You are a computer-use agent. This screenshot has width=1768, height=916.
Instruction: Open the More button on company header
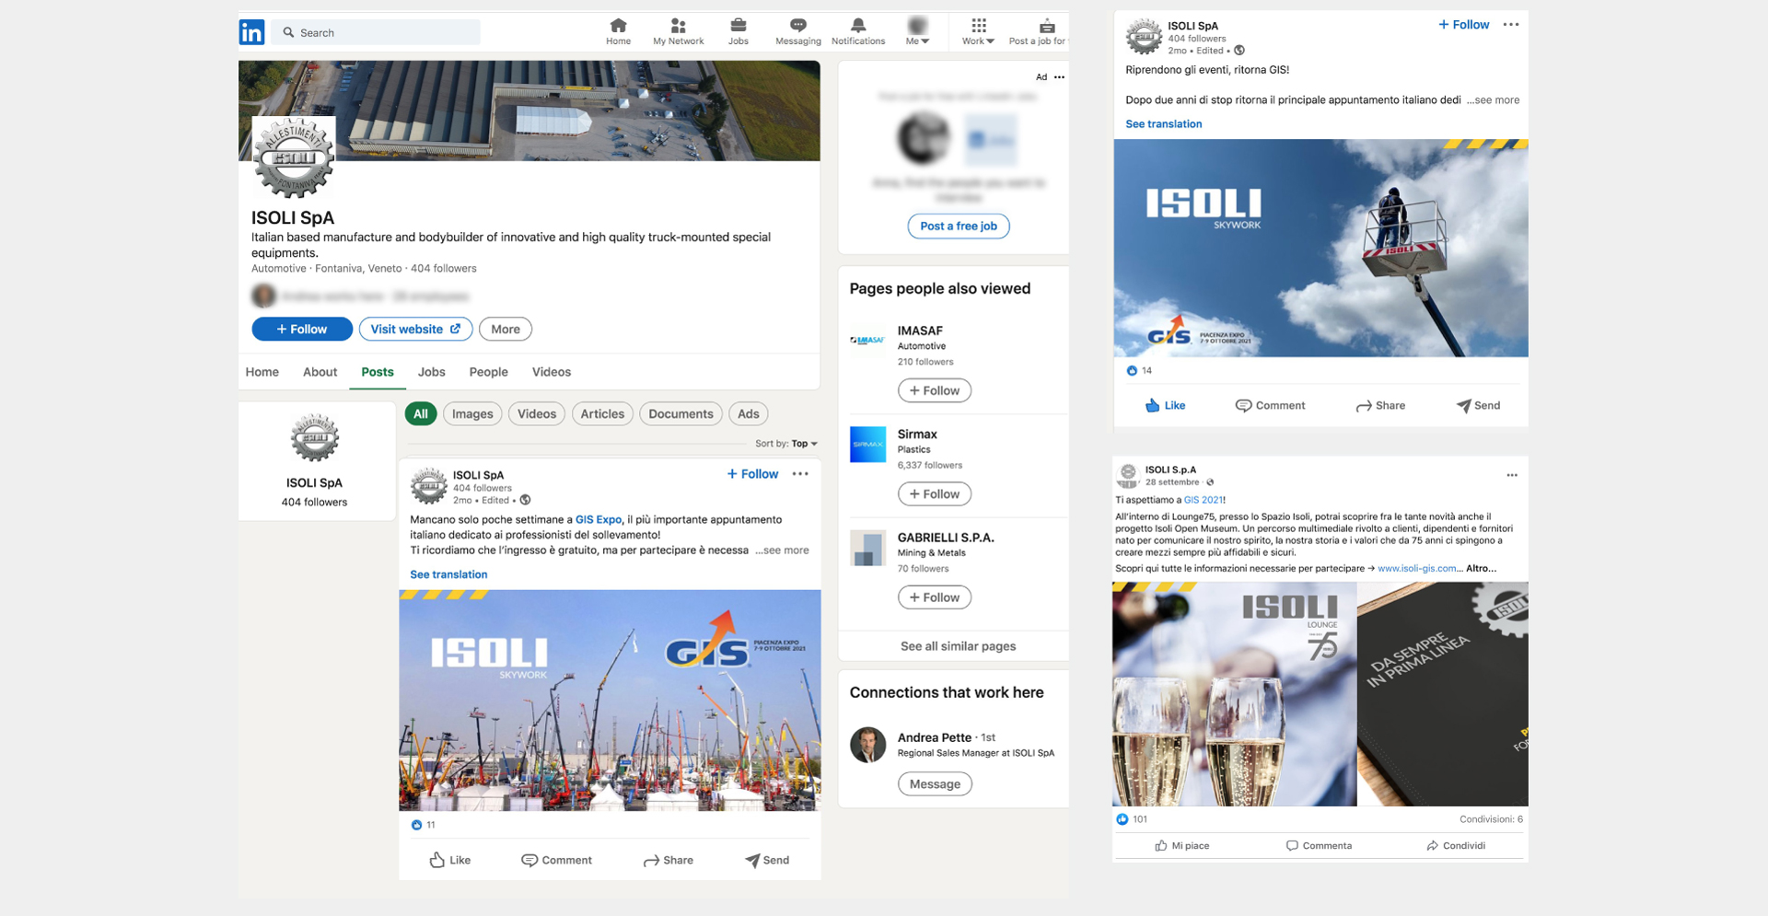(x=506, y=330)
